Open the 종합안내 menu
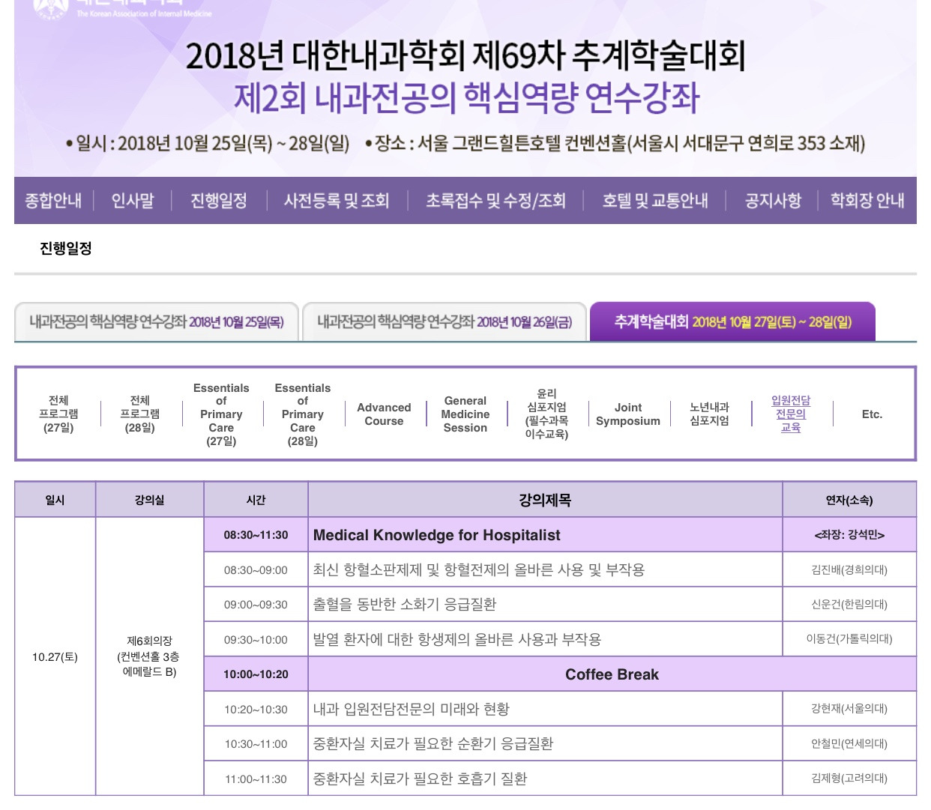Viewport: 931px width, 810px height. 53,201
